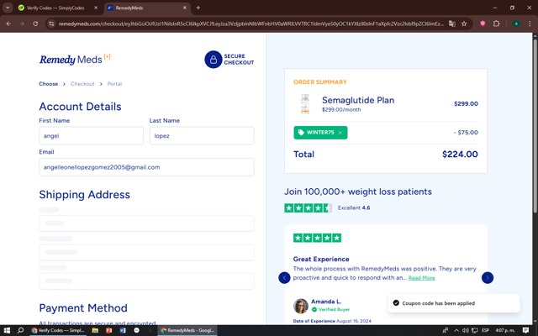
Task: Open the Read More review link
Action: pyautogui.click(x=422, y=278)
